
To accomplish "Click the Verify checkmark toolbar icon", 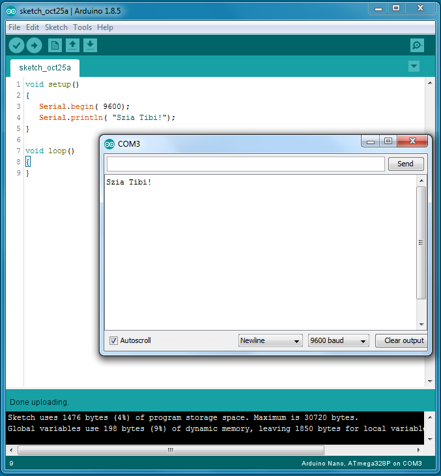I will pos(16,46).
